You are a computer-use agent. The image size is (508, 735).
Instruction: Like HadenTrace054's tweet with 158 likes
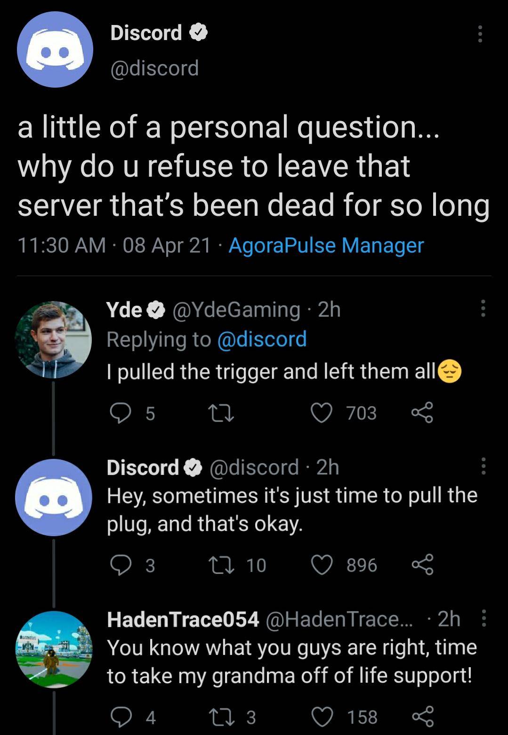322,717
